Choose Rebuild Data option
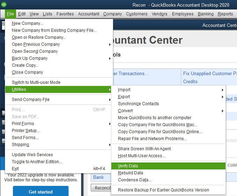Screen dimensions: 237x196 [x=130, y=173]
